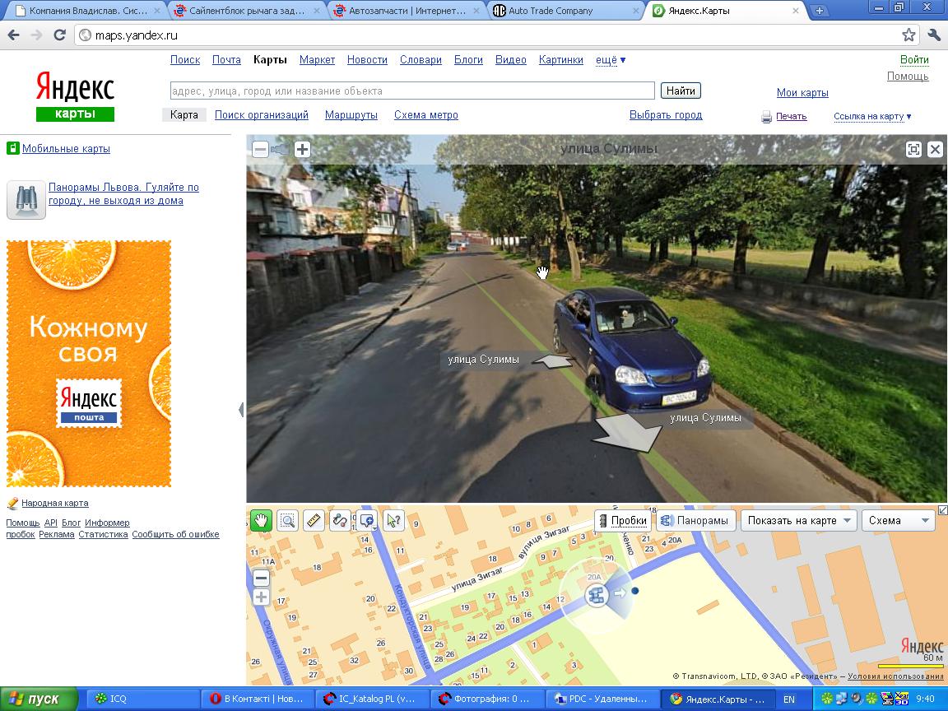
Task: Open the Маршруты tab
Action: point(351,115)
